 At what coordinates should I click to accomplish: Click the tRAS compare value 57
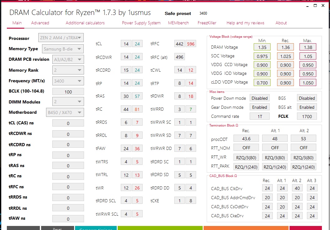coord(137,96)
